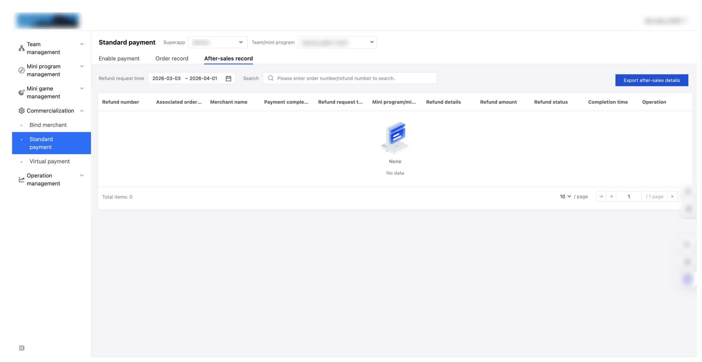Click the Refund number column header
This screenshot has height=362, width=702.
click(120, 102)
